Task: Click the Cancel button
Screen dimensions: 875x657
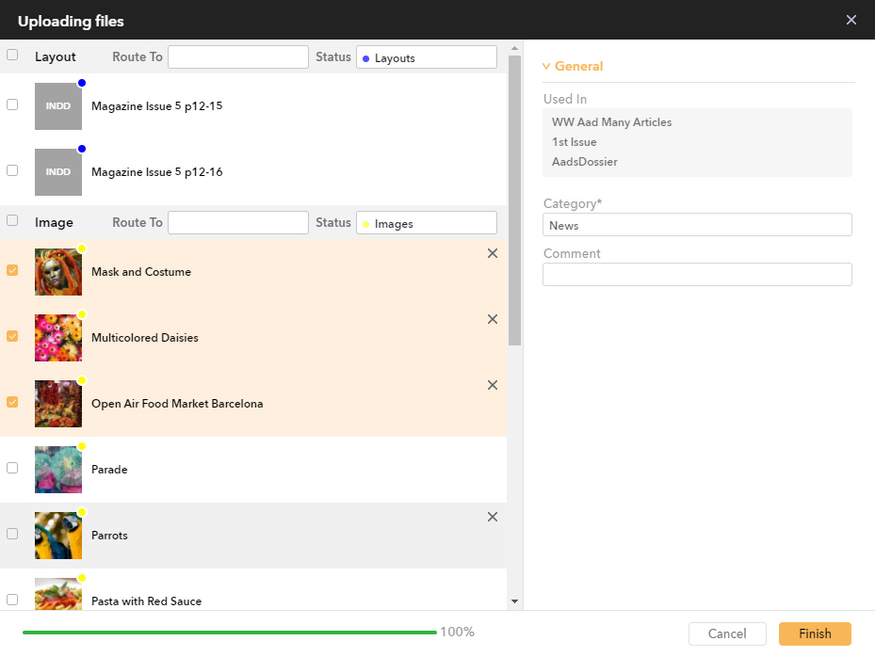Action: coord(726,633)
